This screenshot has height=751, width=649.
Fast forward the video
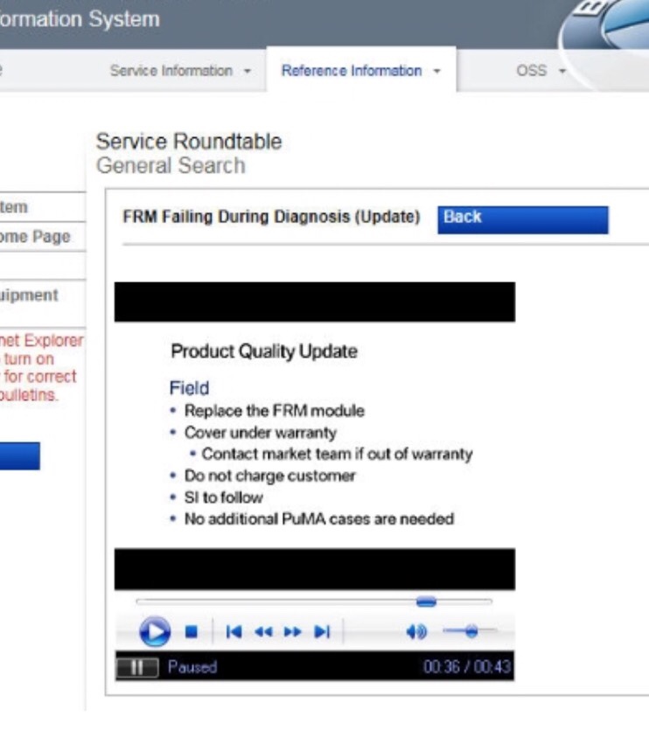292,631
